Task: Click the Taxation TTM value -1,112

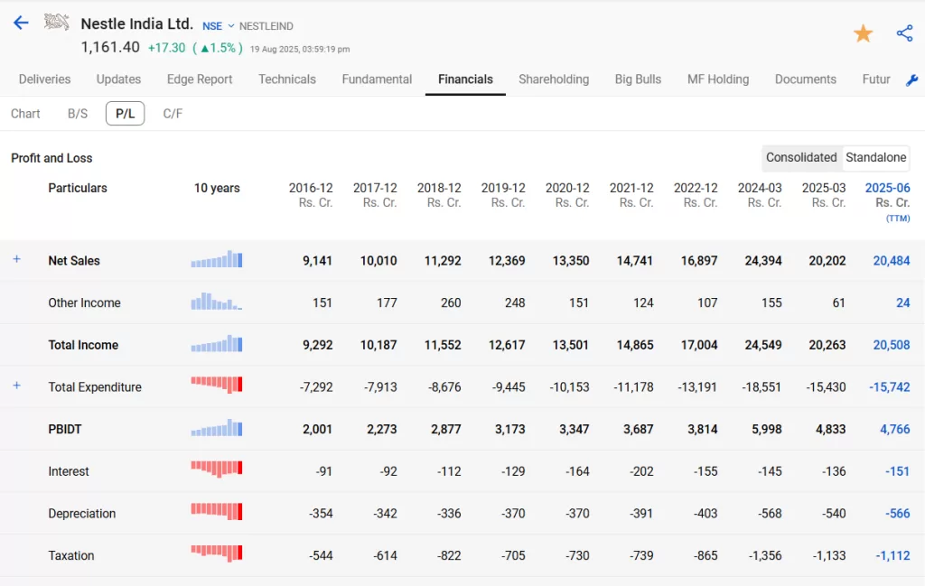Action: (893, 555)
